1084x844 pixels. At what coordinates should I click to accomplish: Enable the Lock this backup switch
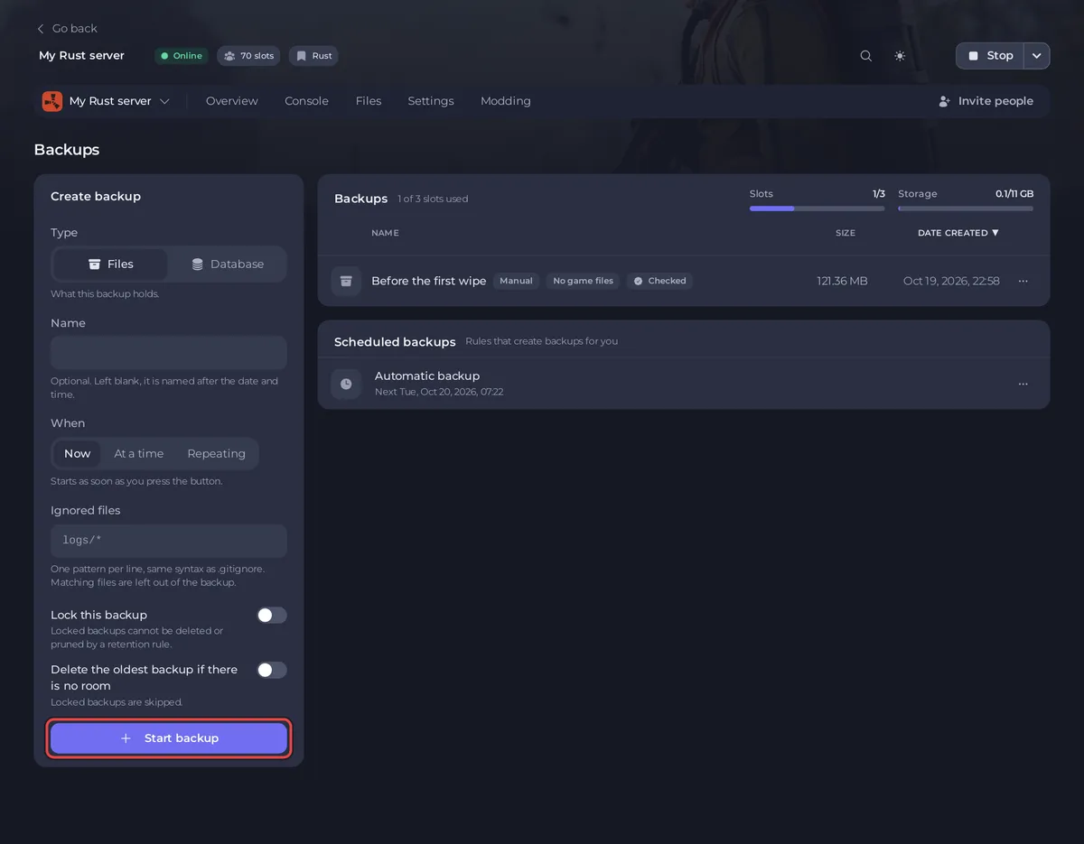(272, 616)
